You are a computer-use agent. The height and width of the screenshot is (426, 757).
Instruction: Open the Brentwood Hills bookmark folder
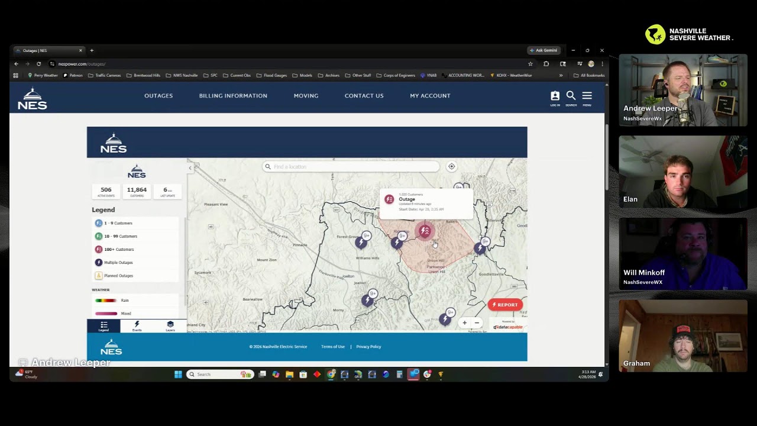click(x=143, y=75)
